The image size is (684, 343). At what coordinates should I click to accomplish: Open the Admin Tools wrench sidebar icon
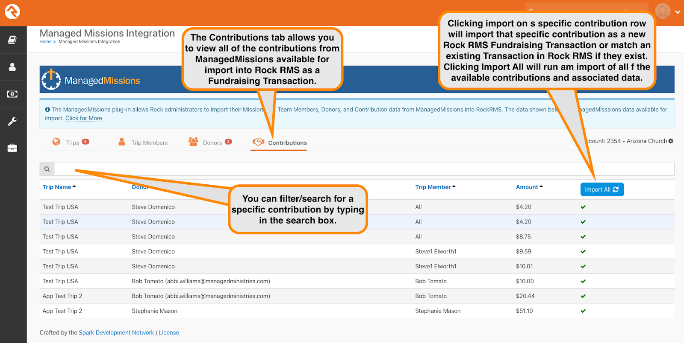(x=12, y=121)
